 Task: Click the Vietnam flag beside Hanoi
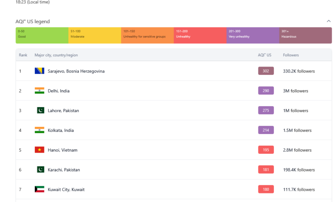(40, 150)
